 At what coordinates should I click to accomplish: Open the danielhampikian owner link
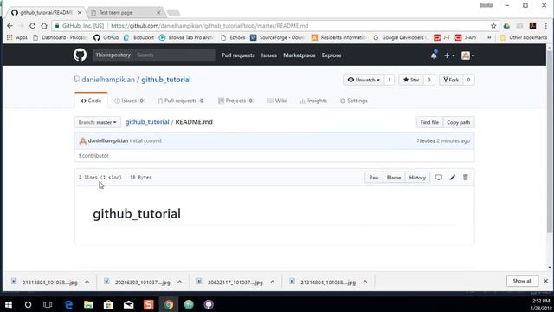click(x=108, y=80)
